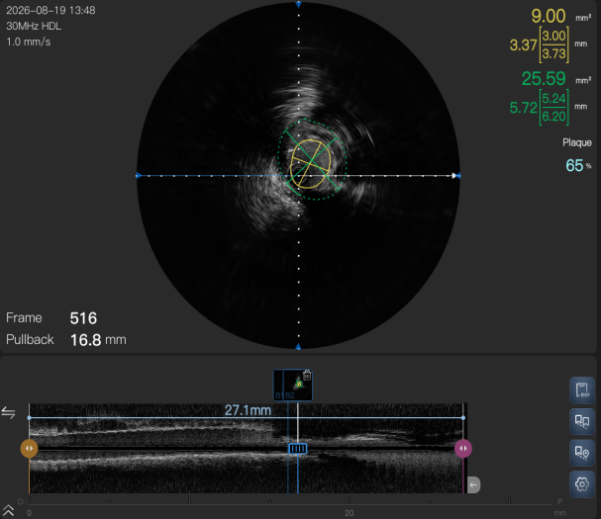The height and width of the screenshot is (519, 601).
Task: Click the vessel area value 25.59
Action: coord(544,79)
